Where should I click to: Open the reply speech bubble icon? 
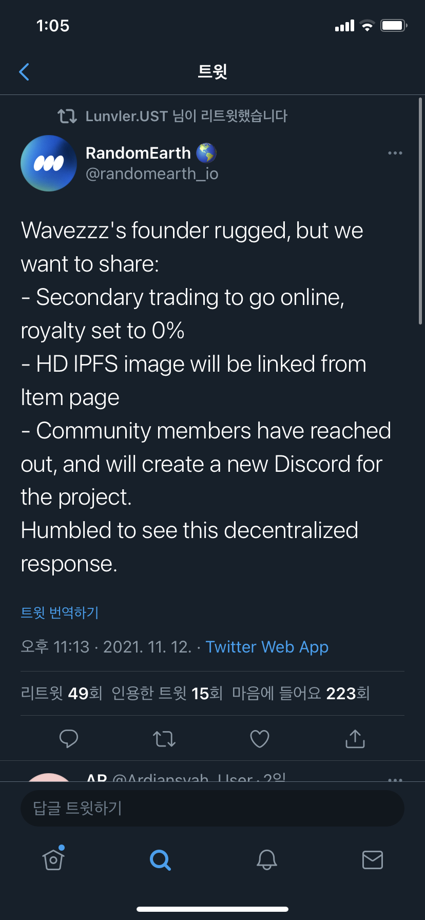pos(69,739)
